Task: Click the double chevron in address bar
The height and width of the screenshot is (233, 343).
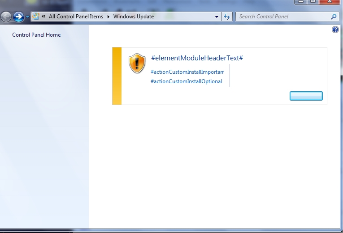Action: (43, 17)
